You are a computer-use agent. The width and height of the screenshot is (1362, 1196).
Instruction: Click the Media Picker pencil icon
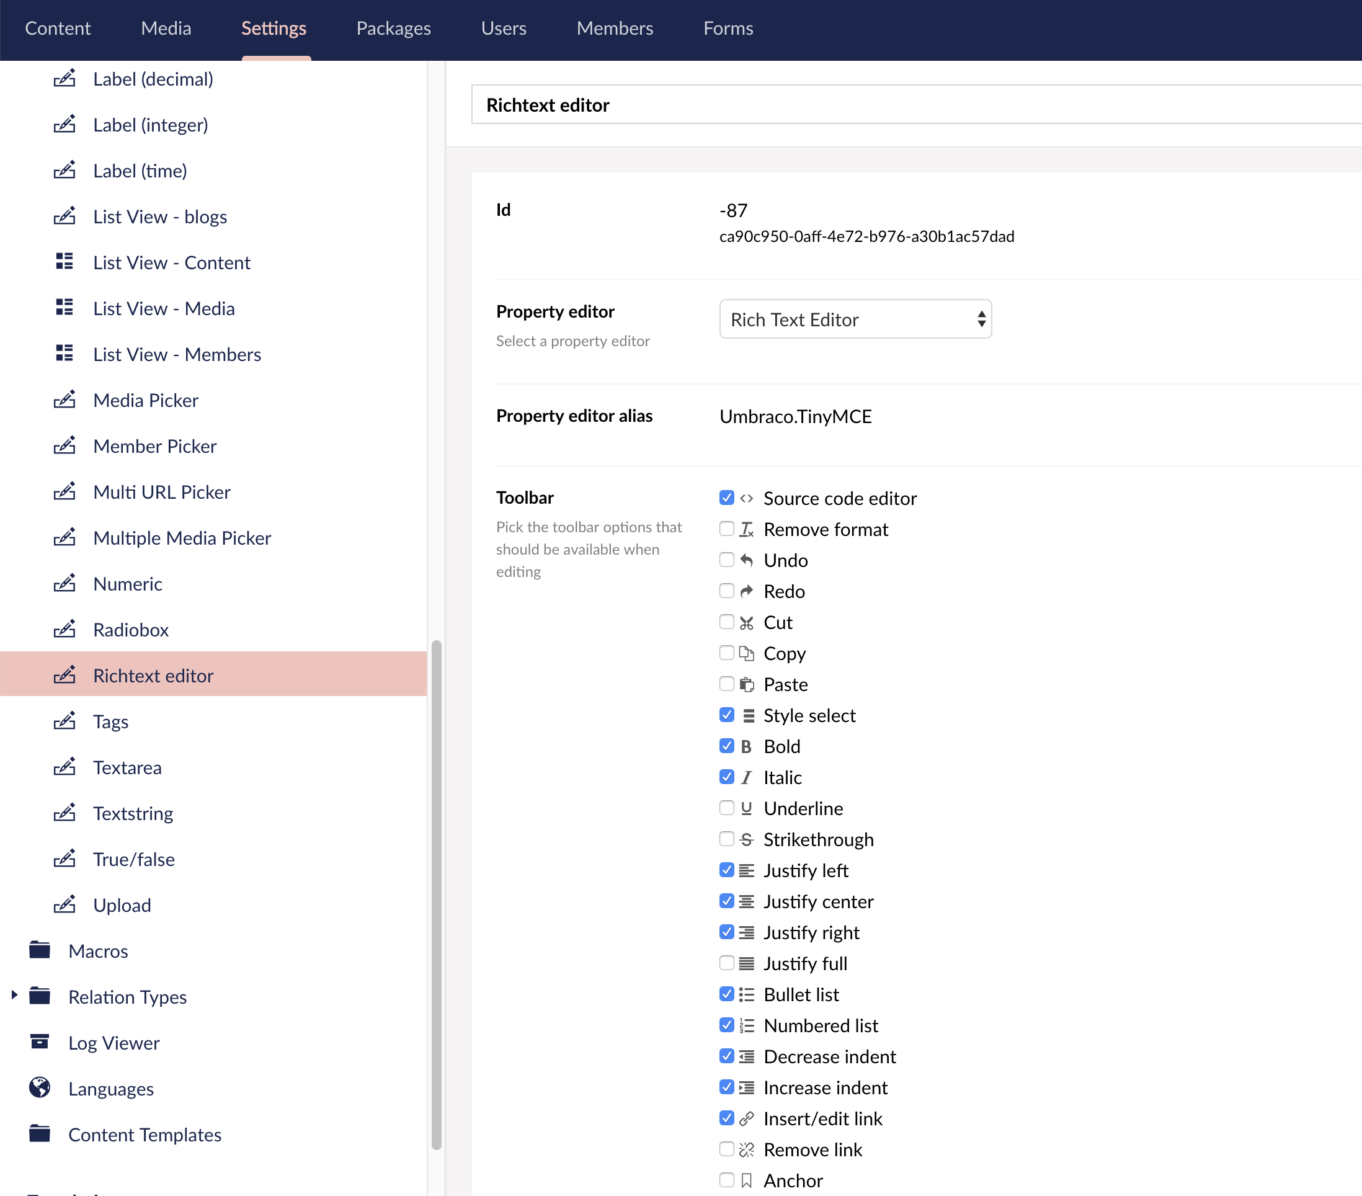[x=65, y=399]
